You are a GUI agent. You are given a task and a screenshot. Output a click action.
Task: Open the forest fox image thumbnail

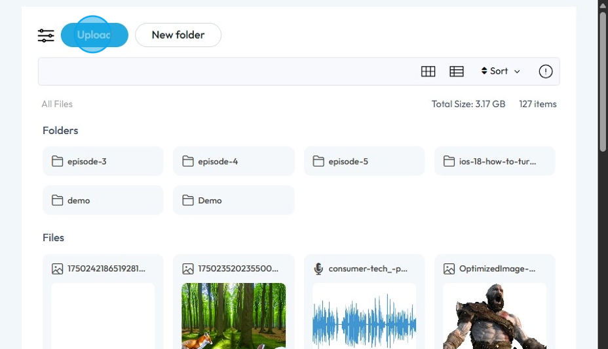pos(233,316)
